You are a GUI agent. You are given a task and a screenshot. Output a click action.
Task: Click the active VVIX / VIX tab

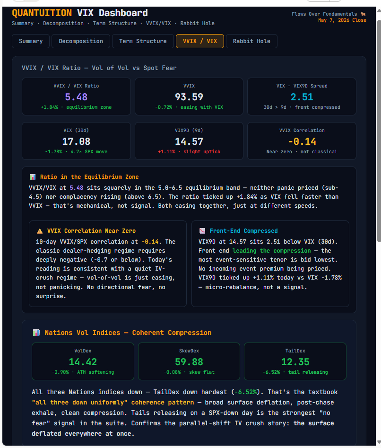(x=200, y=41)
